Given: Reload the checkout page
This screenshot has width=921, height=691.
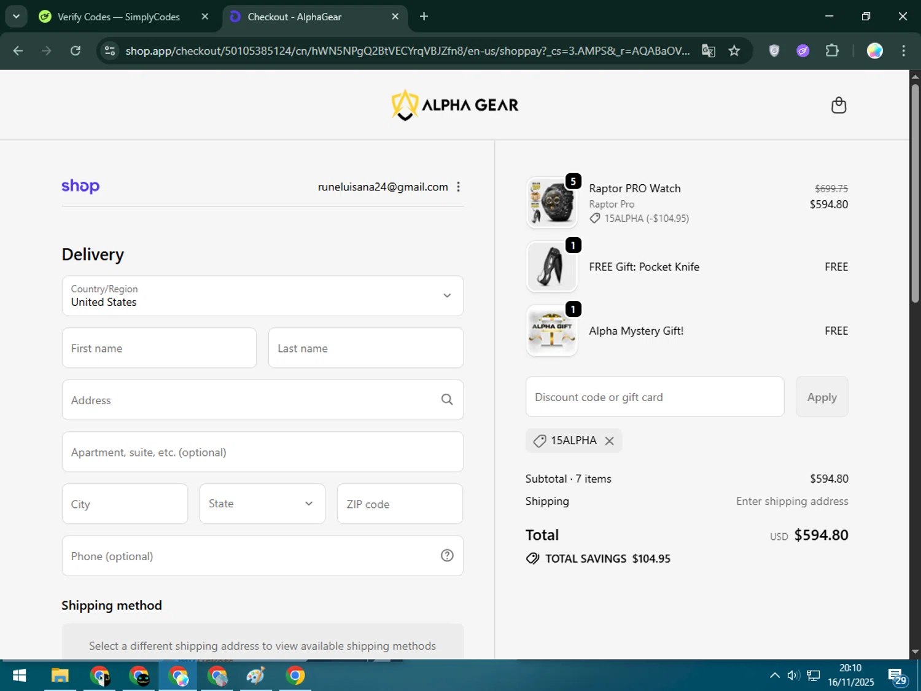Looking at the screenshot, I should click(x=76, y=51).
